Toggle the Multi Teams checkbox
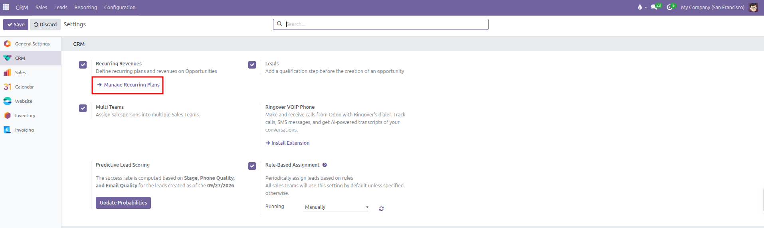The image size is (764, 228). point(83,108)
